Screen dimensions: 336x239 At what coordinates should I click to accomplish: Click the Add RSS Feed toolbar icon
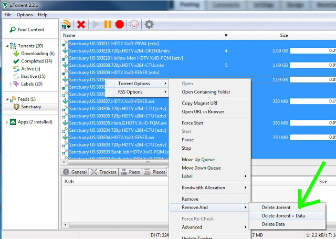click(66, 24)
